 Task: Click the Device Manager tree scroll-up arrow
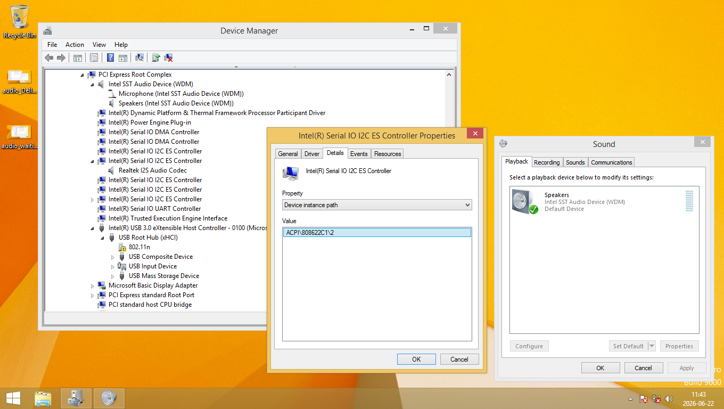tap(449, 75)
